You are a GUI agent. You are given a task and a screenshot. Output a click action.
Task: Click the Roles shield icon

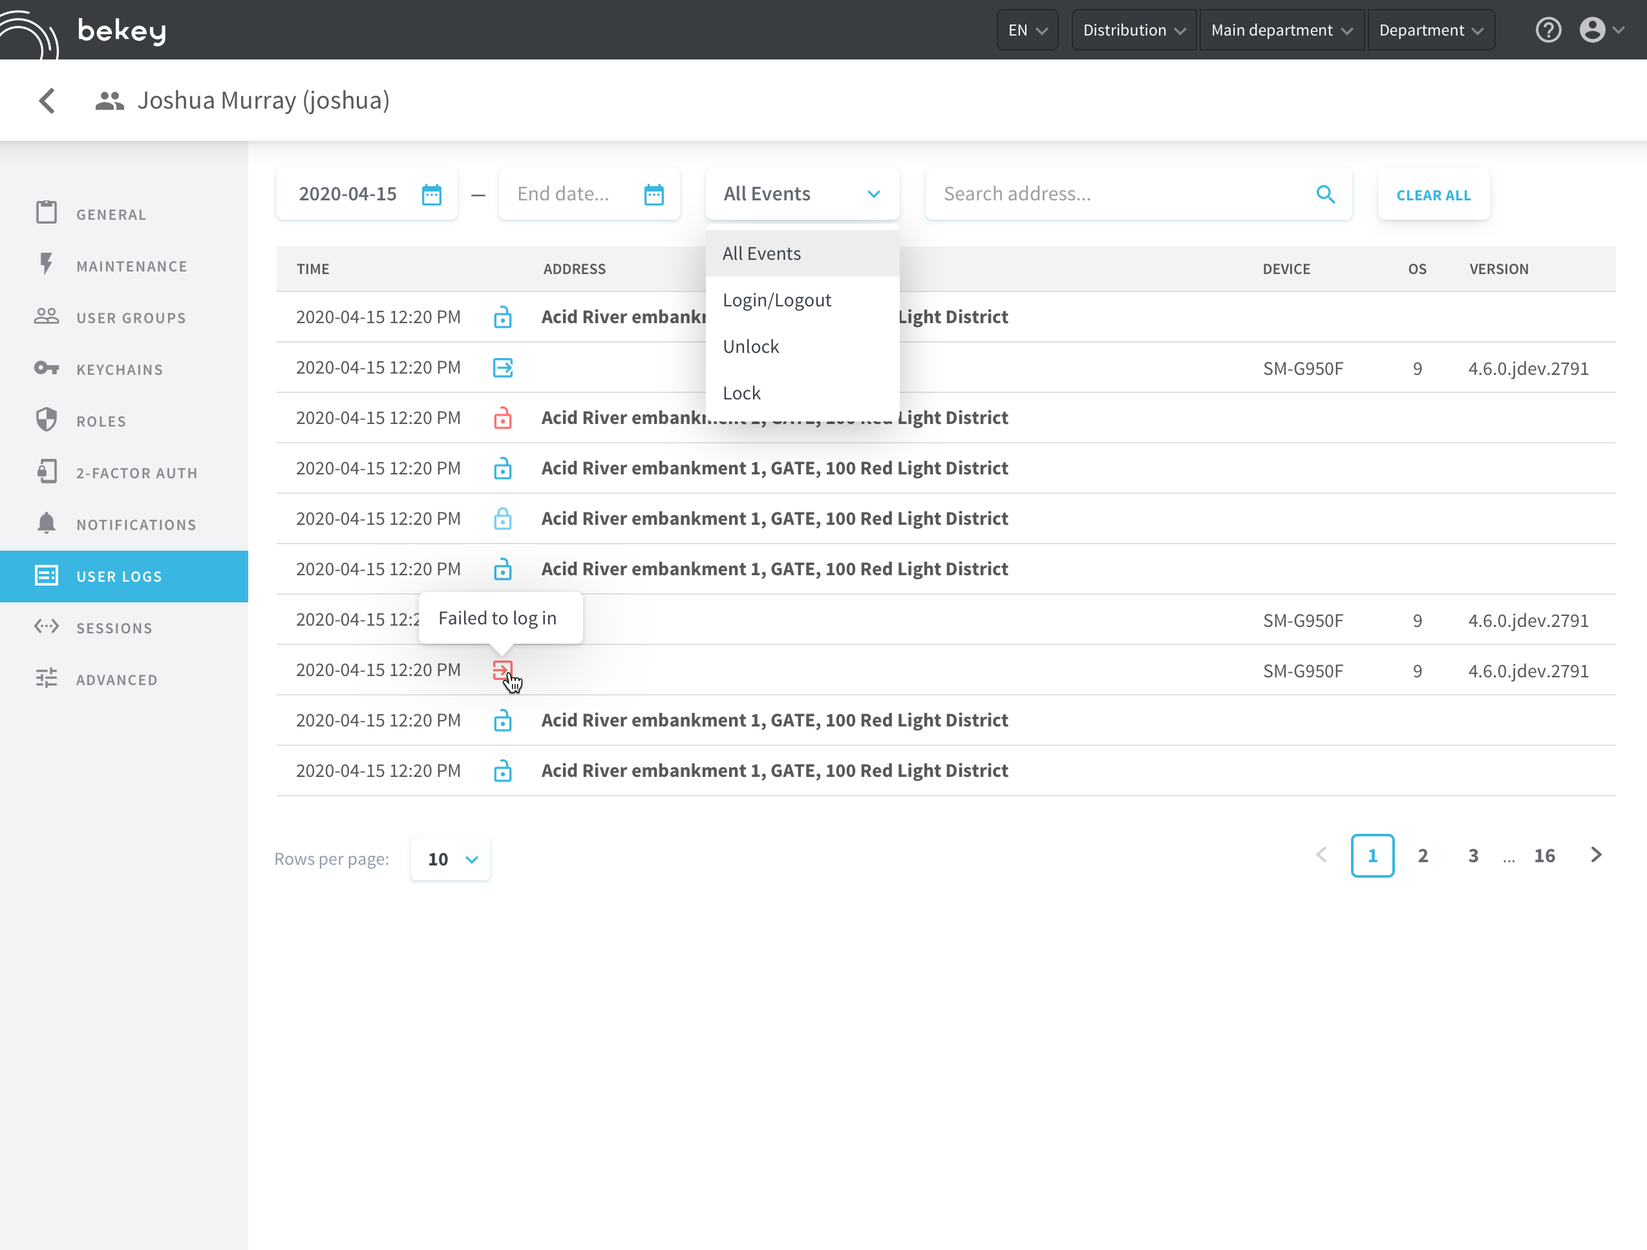pyautogui.click(x=46, y=419)
